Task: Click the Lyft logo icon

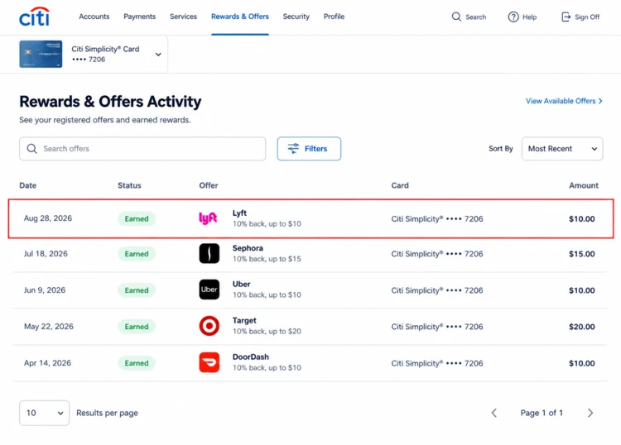Action: pos(208,218)
